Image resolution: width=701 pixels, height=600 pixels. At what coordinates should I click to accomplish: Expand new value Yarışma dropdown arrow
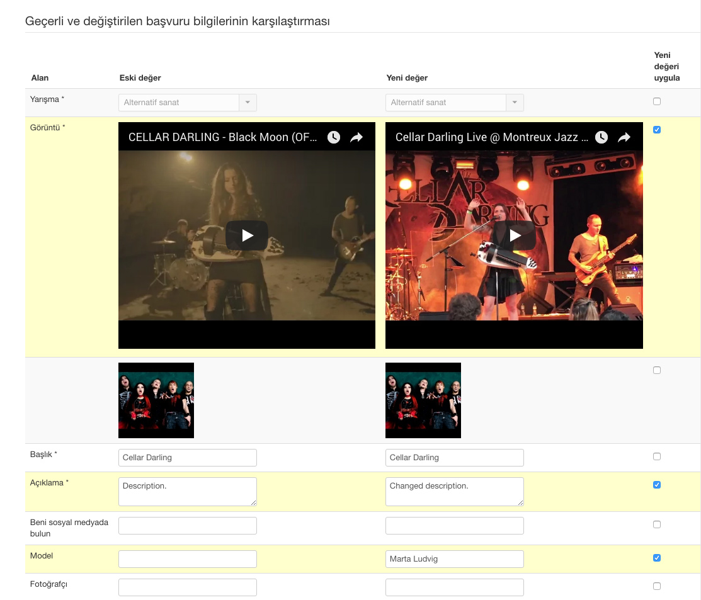pyautogui.click(x=515, y=103)
